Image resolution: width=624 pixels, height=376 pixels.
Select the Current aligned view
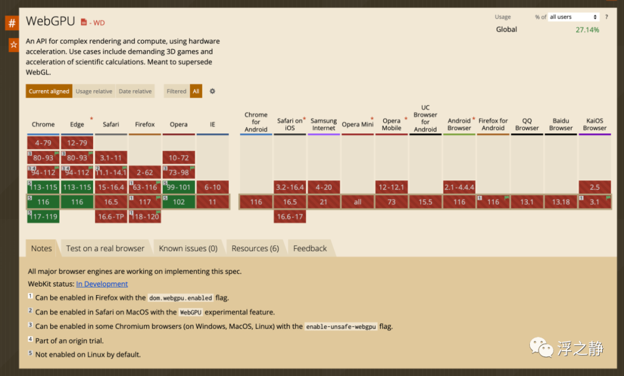point(49,91)
